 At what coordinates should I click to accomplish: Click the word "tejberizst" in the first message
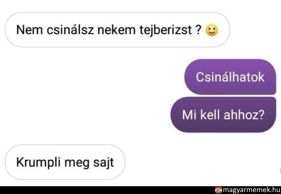(x=166, y=30)
